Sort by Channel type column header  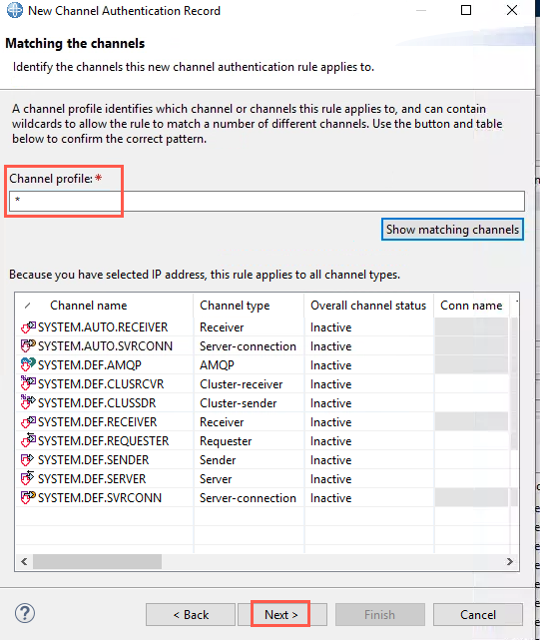tap(235, 306)
